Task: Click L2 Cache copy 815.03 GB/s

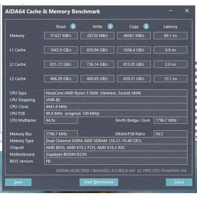Action: click(134, 65)
